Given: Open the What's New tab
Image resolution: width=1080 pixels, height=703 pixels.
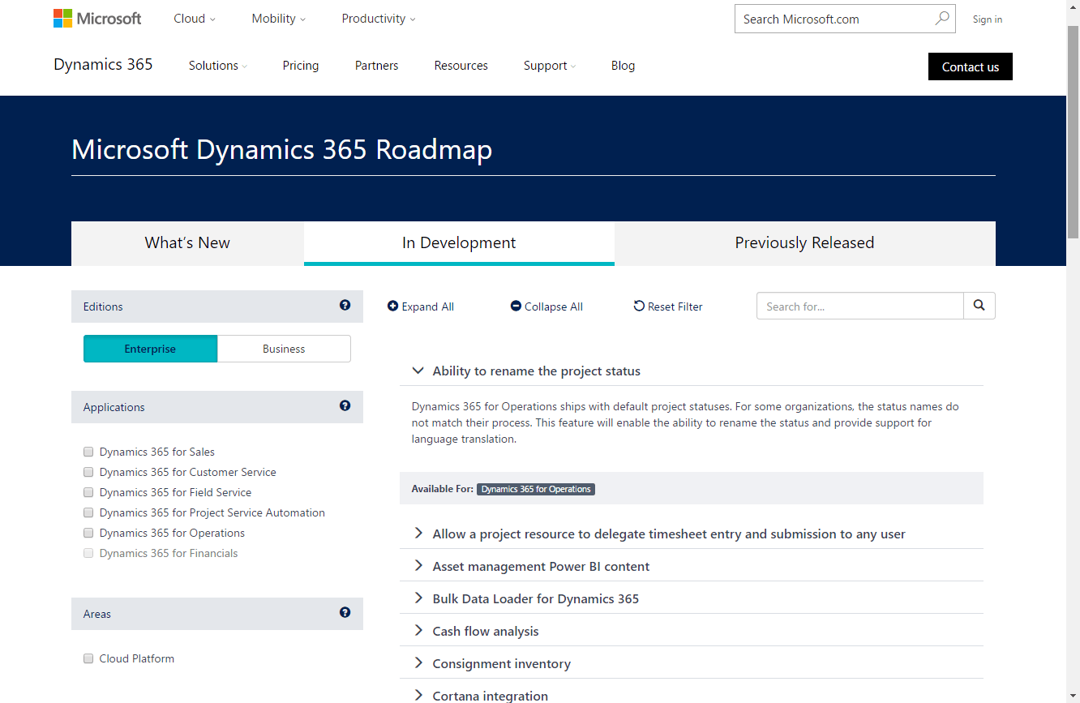Looking at the screenshot, I should coord(187,242).
